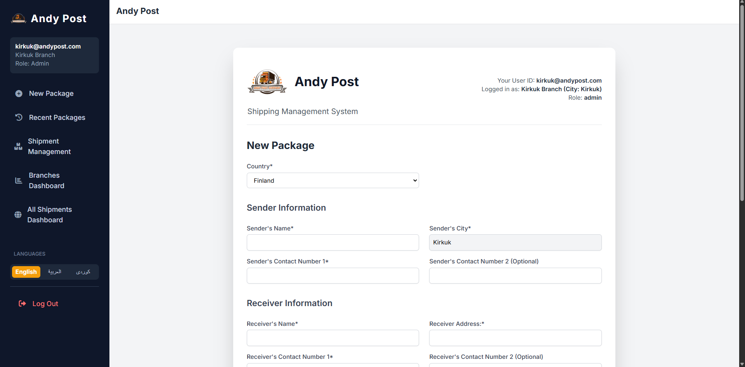745x367 pixels.
Task: Click the Log Out arrow icon
Action: pyautogui.click(x=22, y=303)
